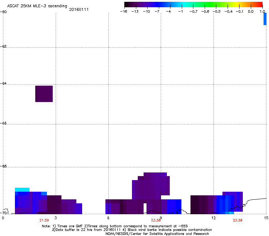Click the large purple data cluster near longitude 8

coord(151,186)
